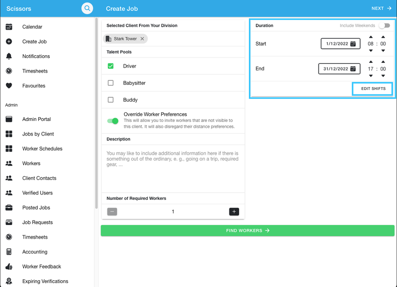Go to Job Requests in the sidebar

(37, 222)
